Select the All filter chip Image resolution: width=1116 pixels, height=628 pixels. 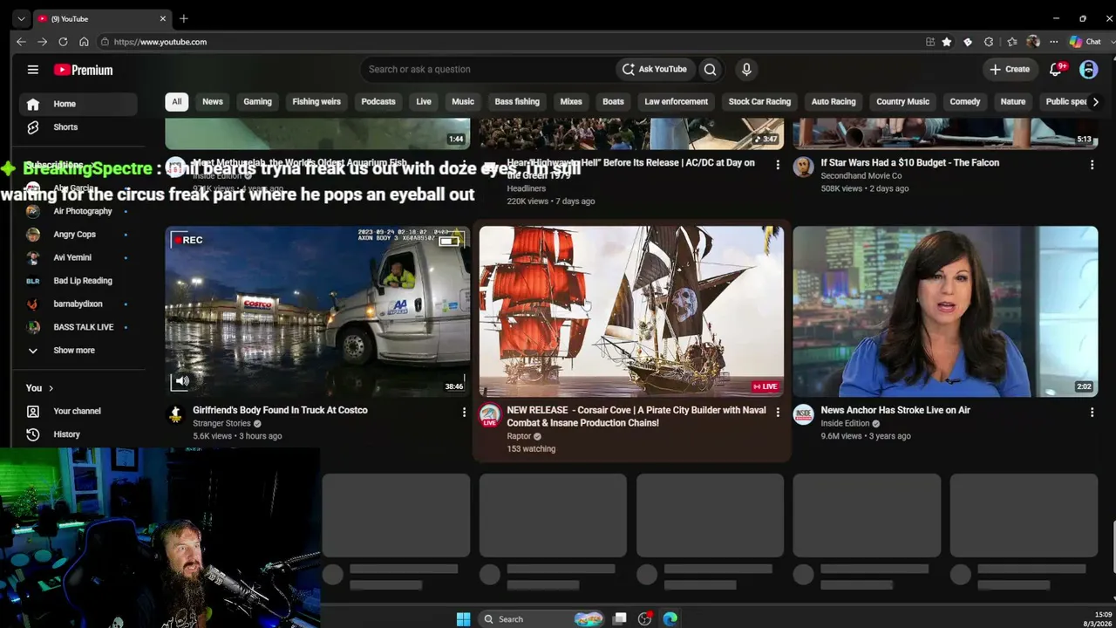point(176,102)
